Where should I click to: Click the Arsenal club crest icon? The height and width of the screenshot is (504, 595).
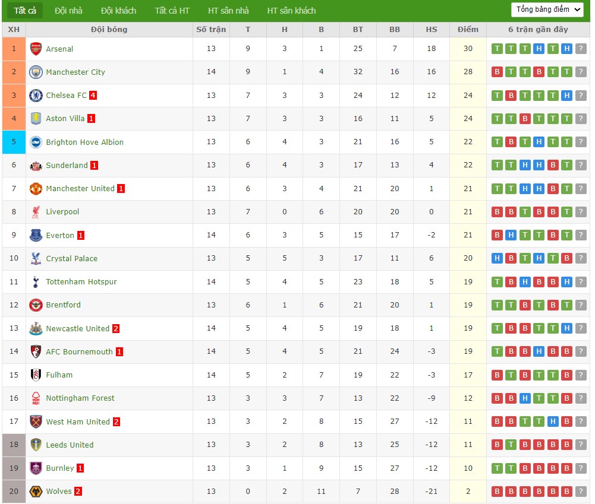click(36, 49)
